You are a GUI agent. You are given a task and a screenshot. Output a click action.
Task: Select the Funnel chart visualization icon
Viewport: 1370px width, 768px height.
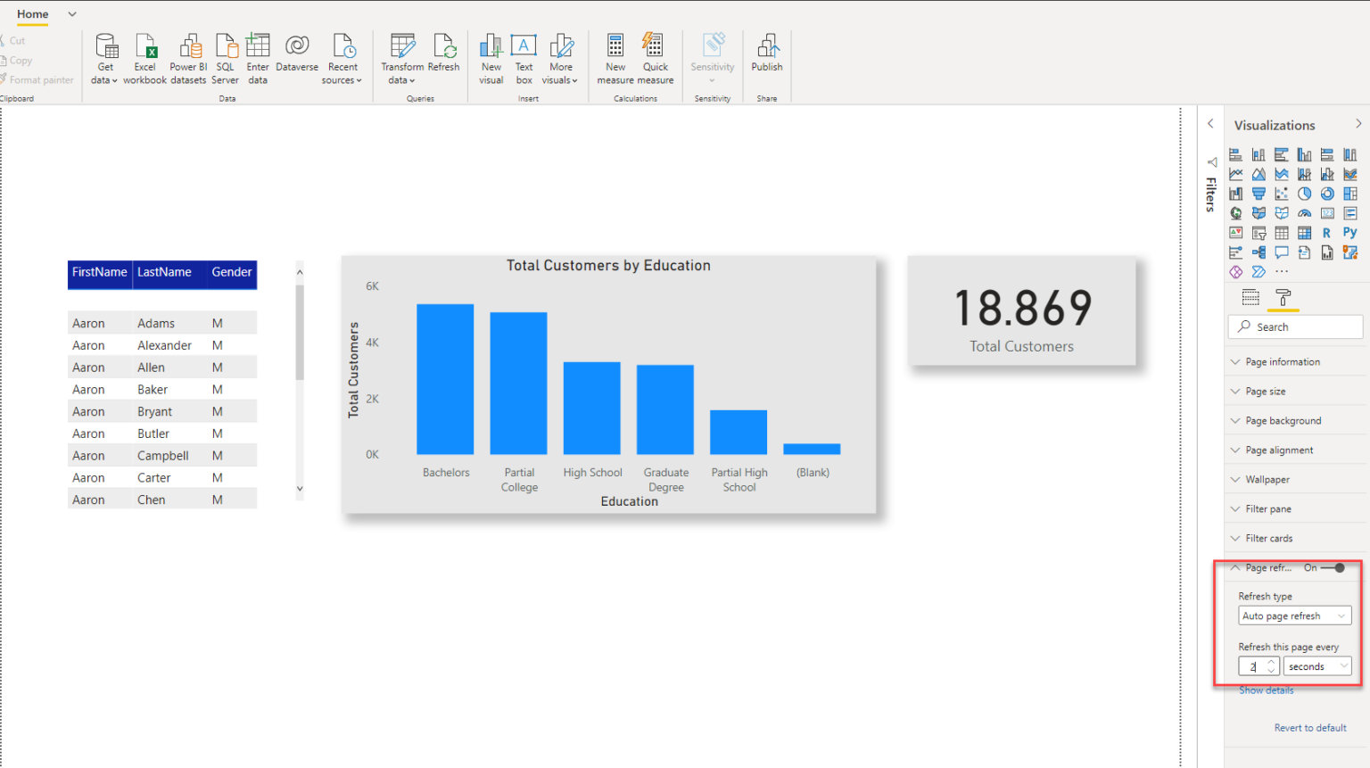click(1259, 194)
